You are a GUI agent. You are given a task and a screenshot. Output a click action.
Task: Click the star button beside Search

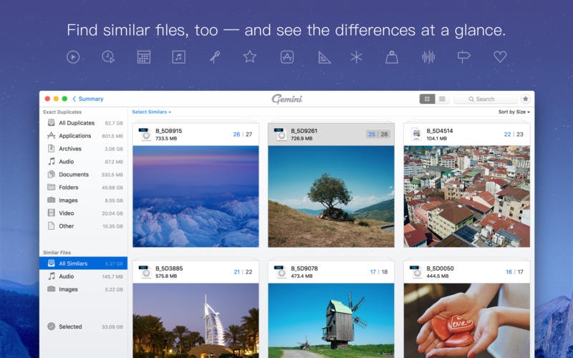pos(525,99)
